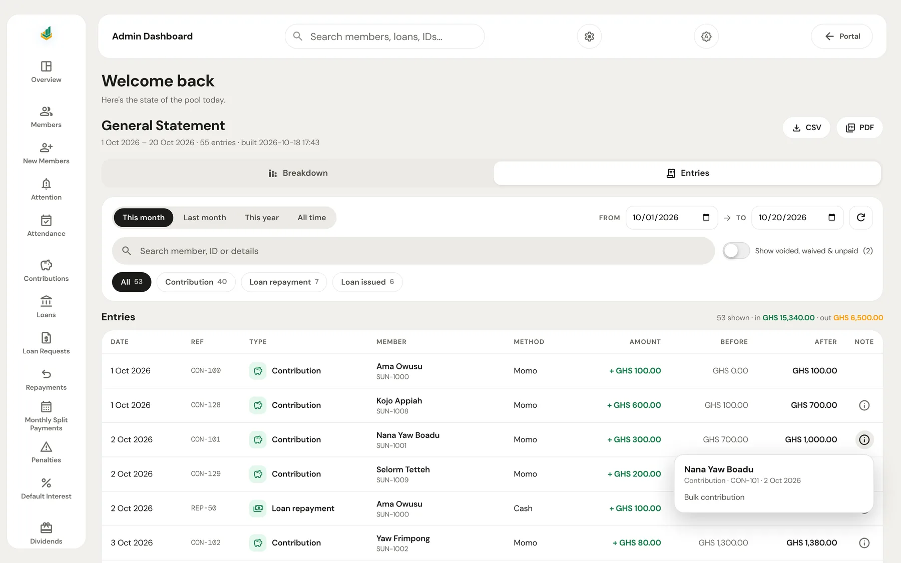Switch to the Entries tab
Image resolution: width=901 pixels, height=563 pixels.
coord(687,173)
